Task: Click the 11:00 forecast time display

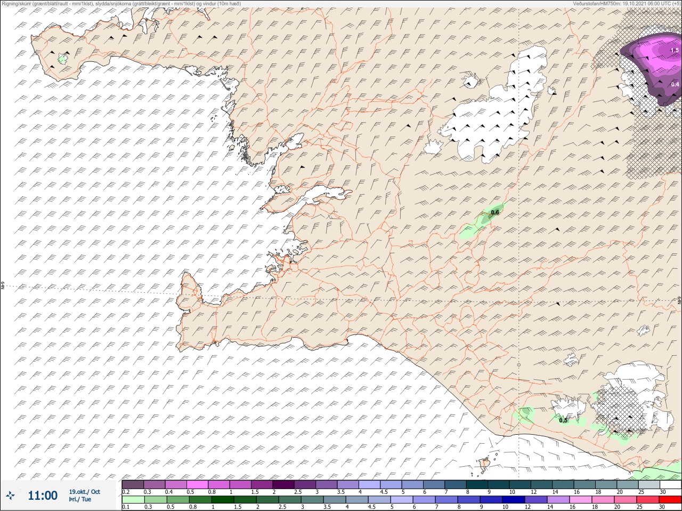Action: 43,496
